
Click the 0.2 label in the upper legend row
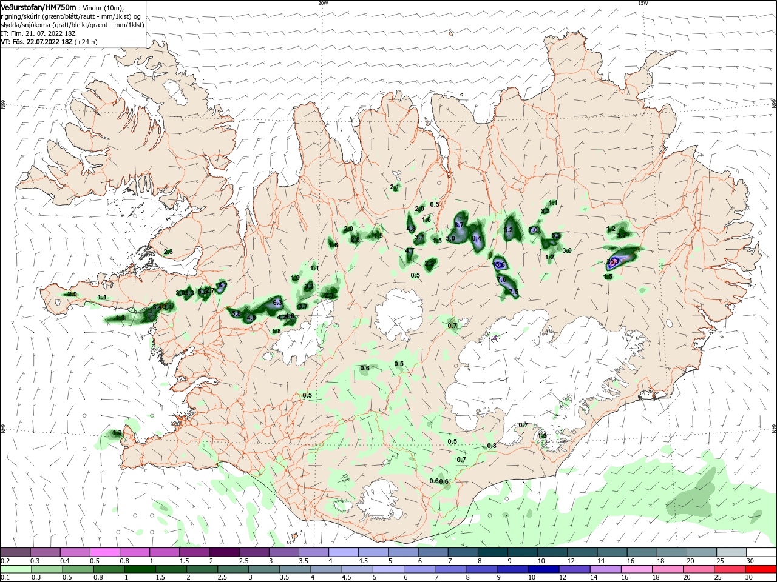[x=5, y=561]
